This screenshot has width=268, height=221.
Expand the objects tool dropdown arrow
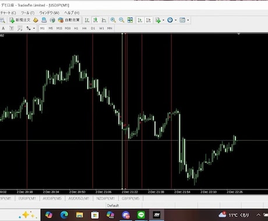click(34, 28)
